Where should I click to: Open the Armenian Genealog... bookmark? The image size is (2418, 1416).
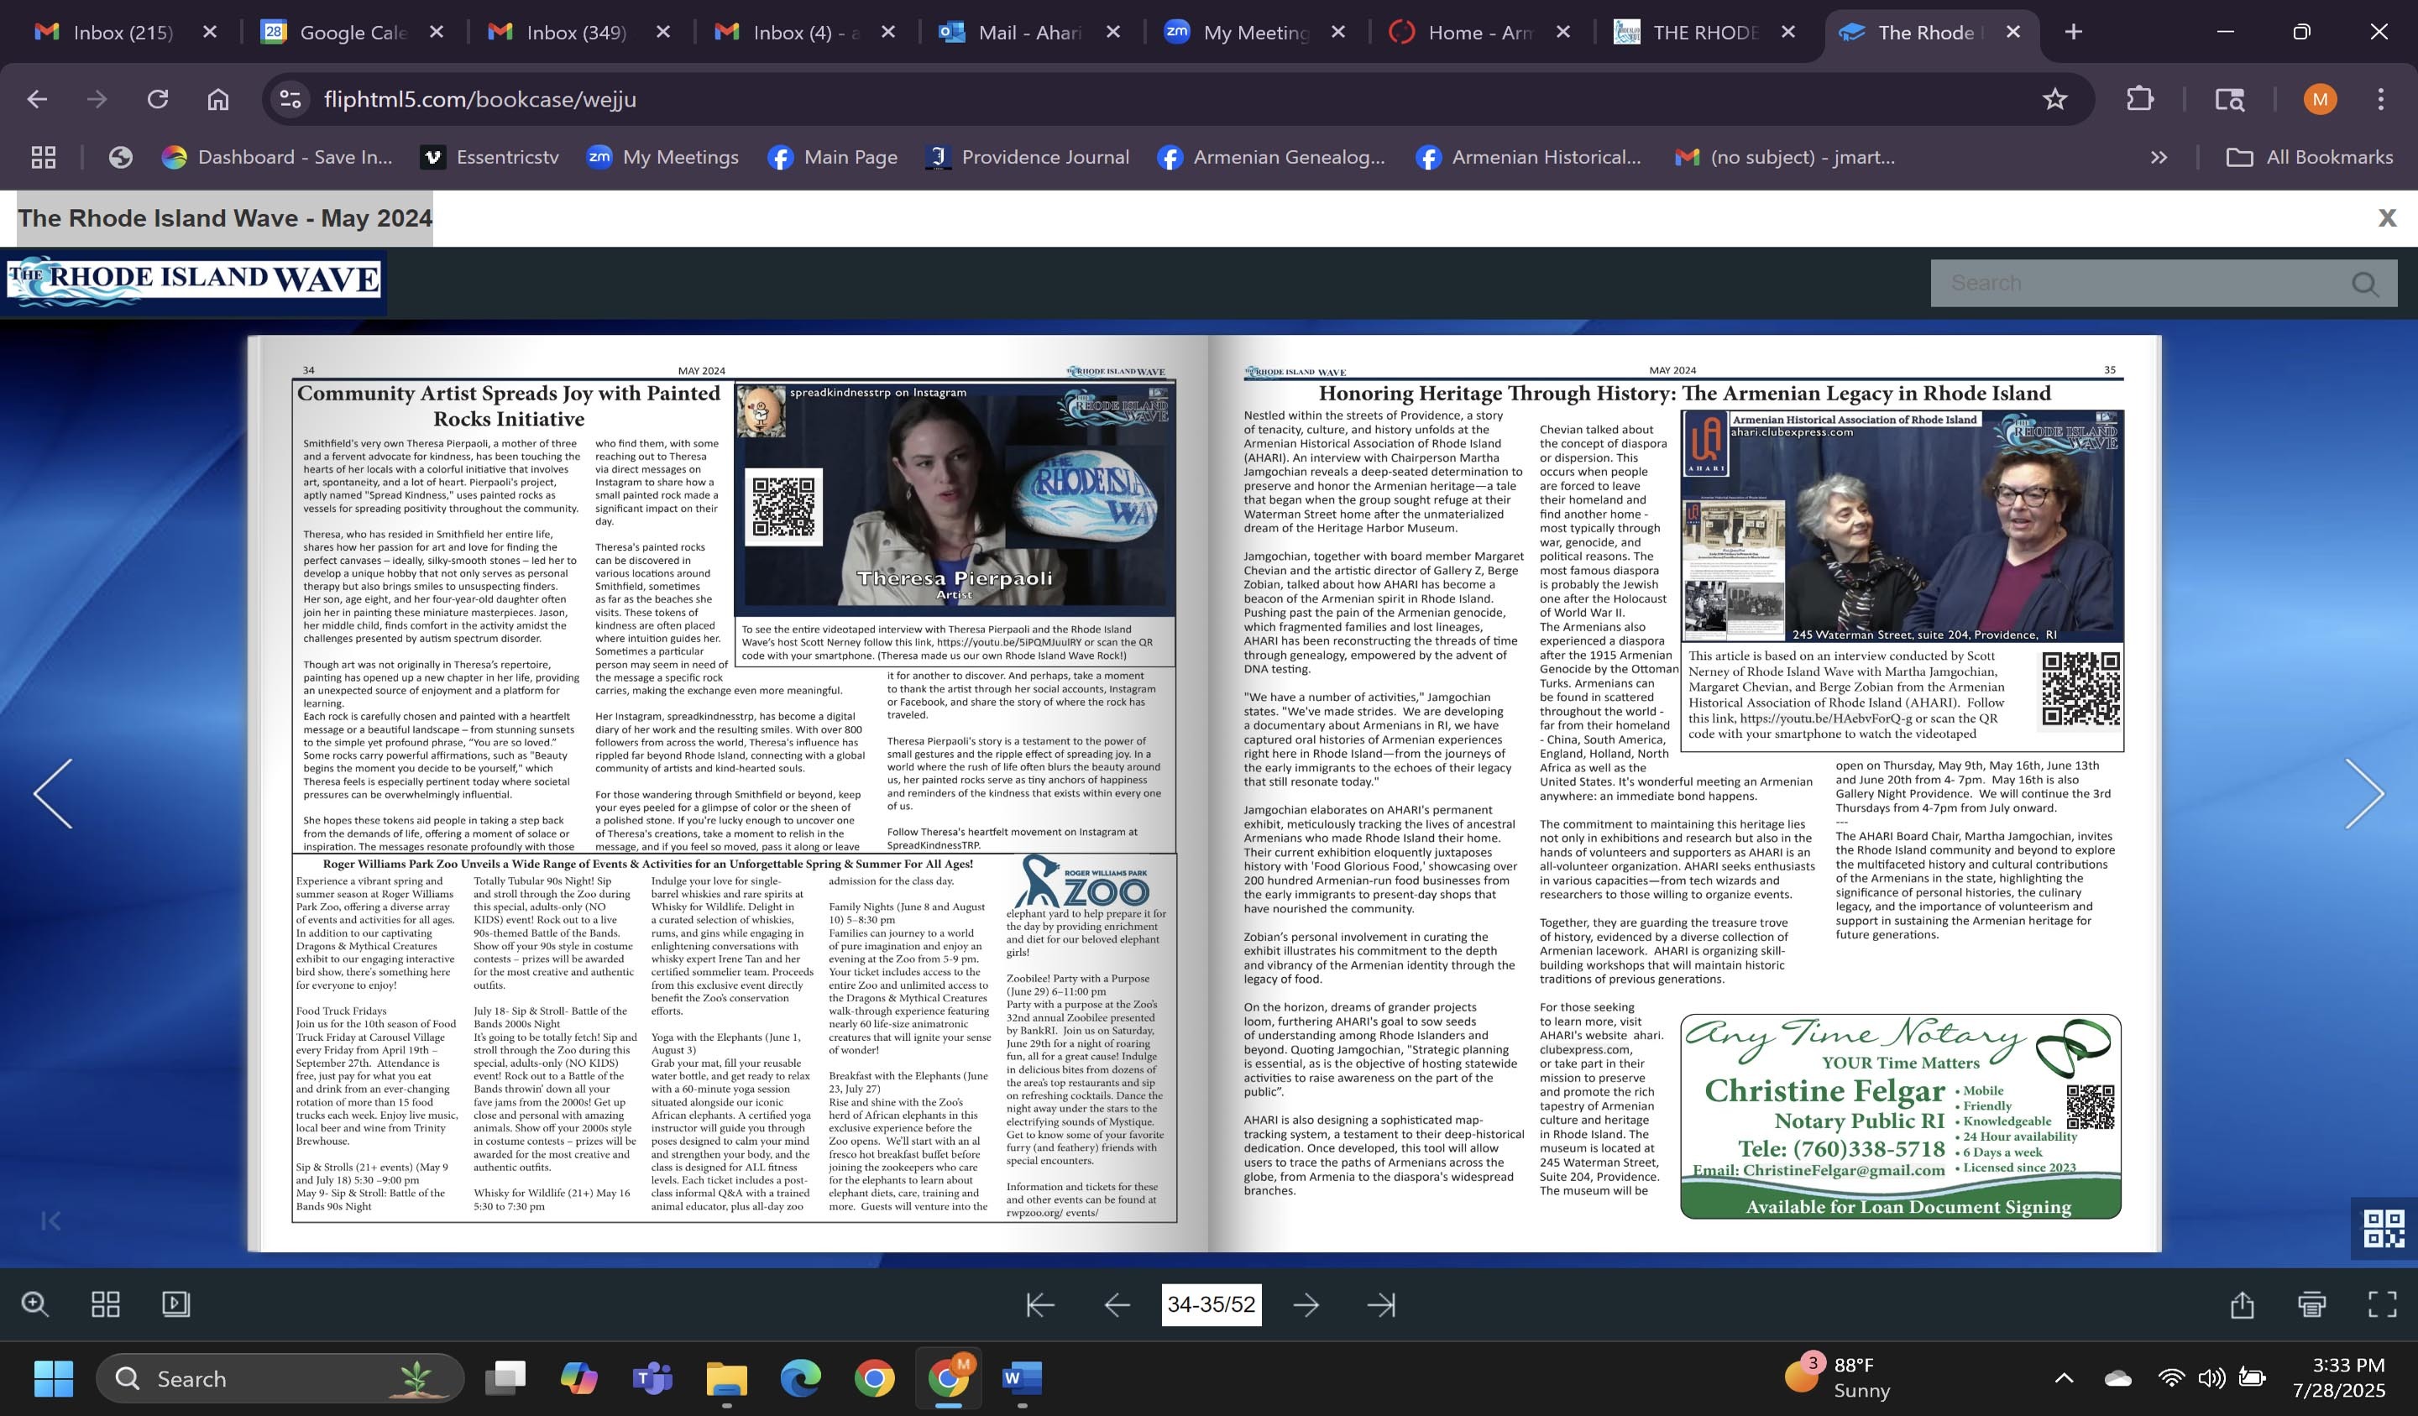(1271, 157)
